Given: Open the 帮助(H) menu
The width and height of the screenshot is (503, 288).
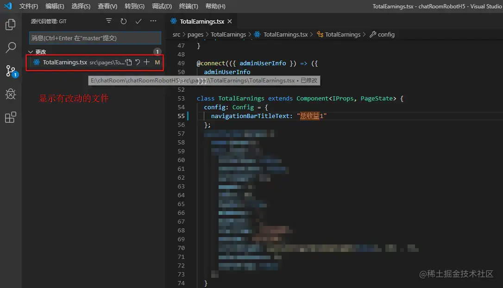Looking at the screenshot, I should [215, 6].
